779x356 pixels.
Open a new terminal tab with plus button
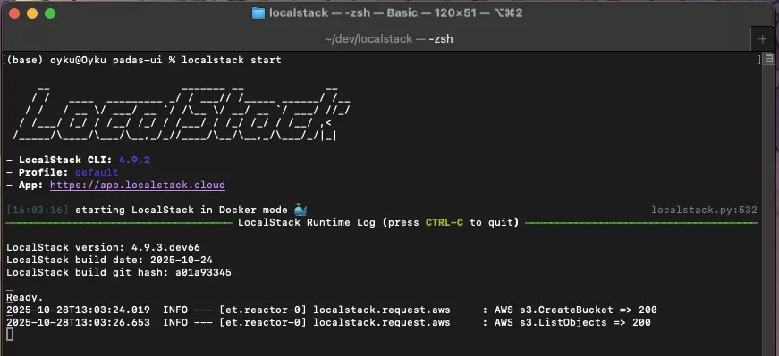click(763, 39)
